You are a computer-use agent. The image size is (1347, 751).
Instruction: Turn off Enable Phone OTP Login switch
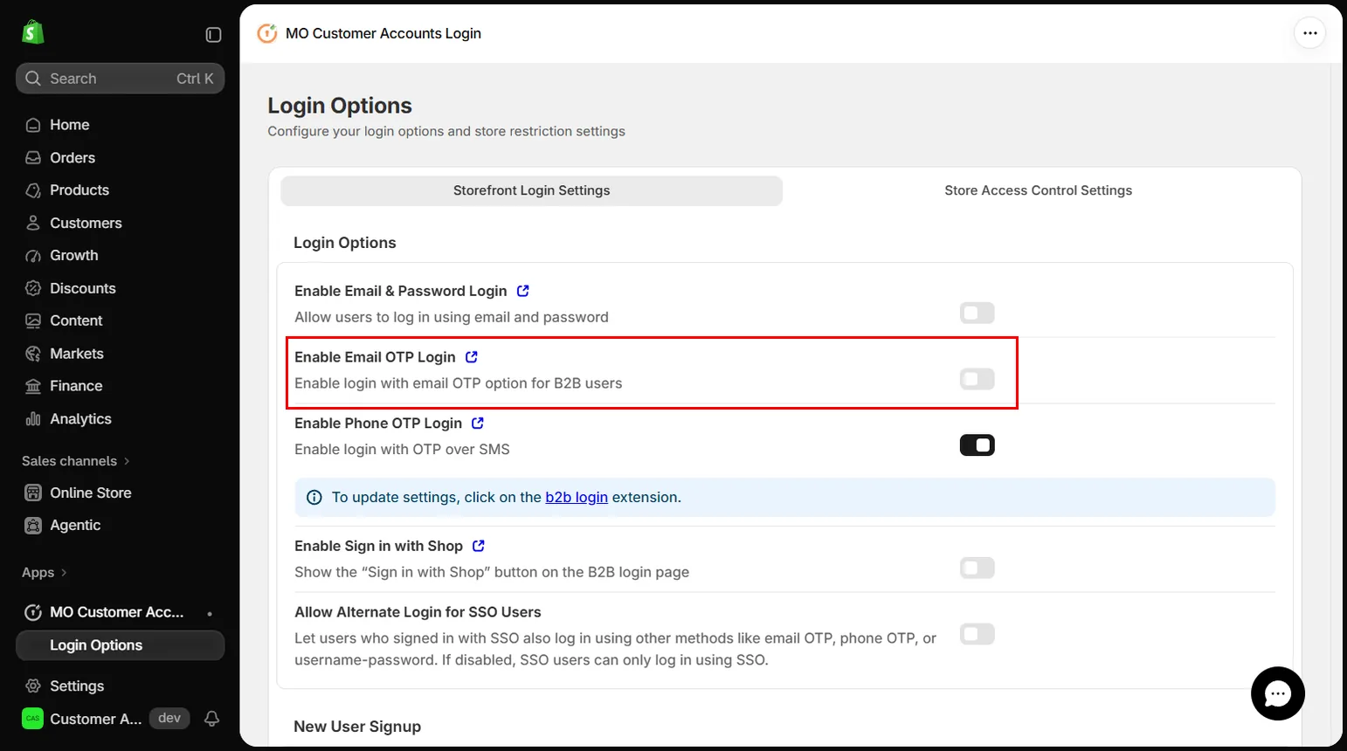tap(977, 445)
